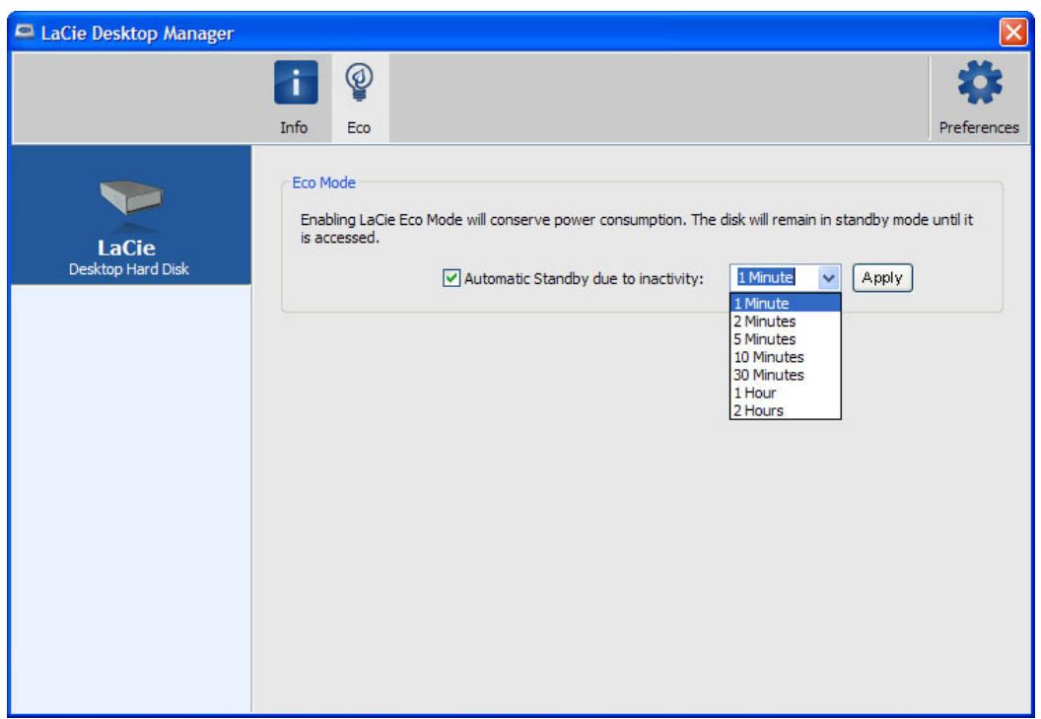
Task: Open Preferences via the gear icon
Action: (978, 90)
